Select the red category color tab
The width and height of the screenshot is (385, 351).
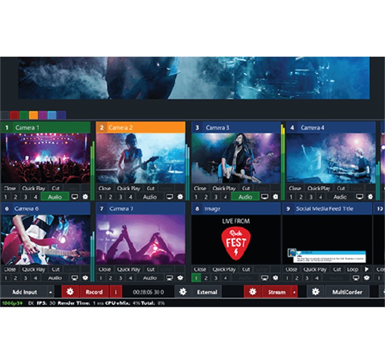(x=14, y=115)
